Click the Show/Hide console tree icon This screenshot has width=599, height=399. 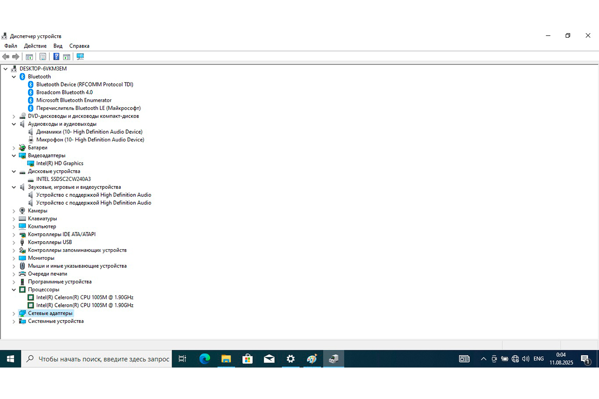29,57
